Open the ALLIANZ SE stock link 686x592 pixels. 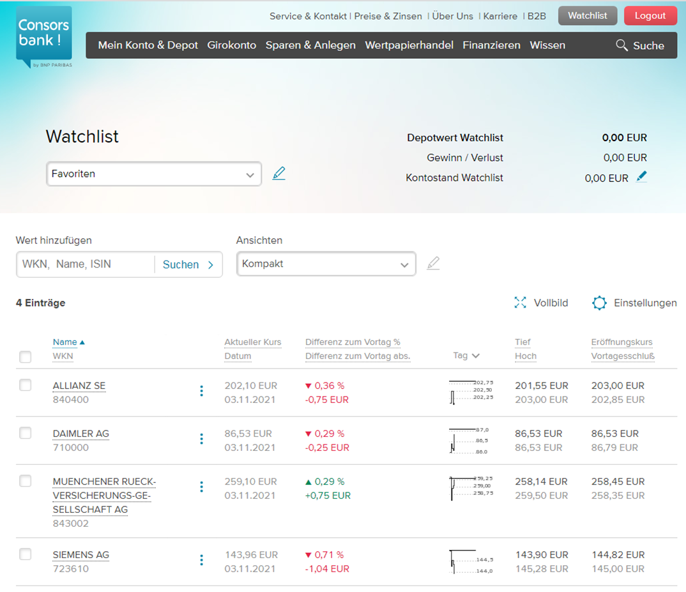pyautogui.click(x=79, y=386)
